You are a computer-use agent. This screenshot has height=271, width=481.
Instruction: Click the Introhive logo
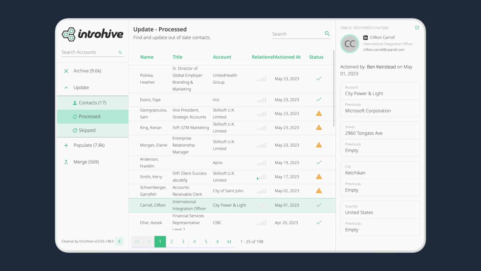92,34
